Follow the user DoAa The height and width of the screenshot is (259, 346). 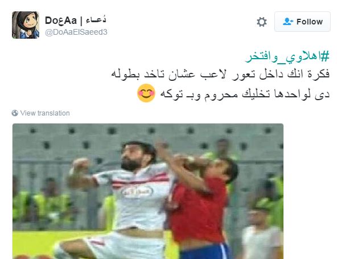302,22
